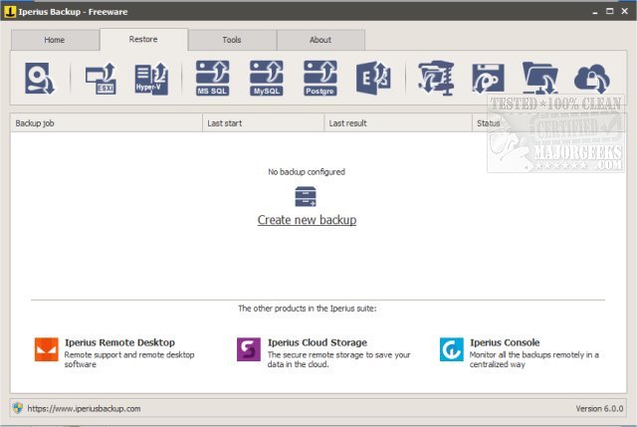Open the Hyper-V restore tool

point(151,79)
